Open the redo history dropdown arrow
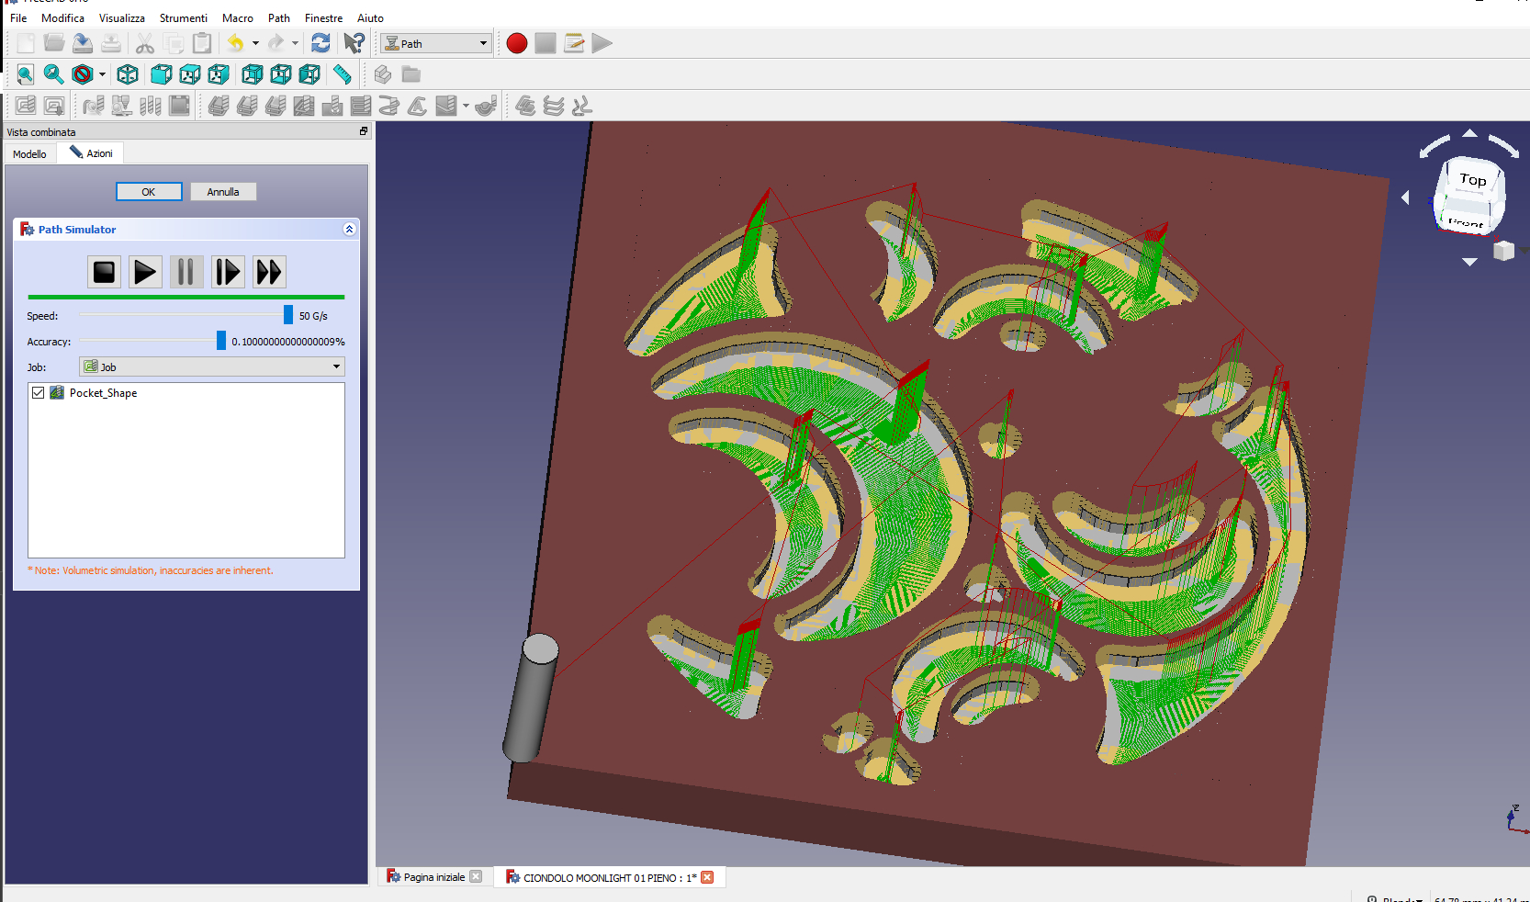1530x902 pixels. [295, 43]
